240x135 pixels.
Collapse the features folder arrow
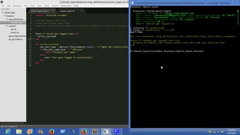pos(5,16)
